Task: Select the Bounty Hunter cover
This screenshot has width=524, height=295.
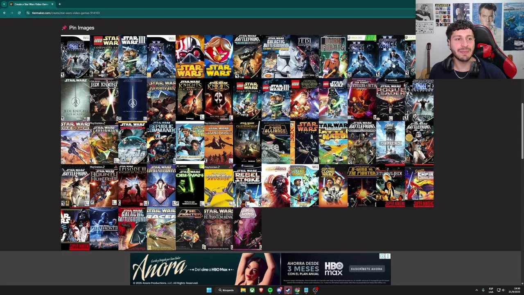Action: click(x=104, y=186)
